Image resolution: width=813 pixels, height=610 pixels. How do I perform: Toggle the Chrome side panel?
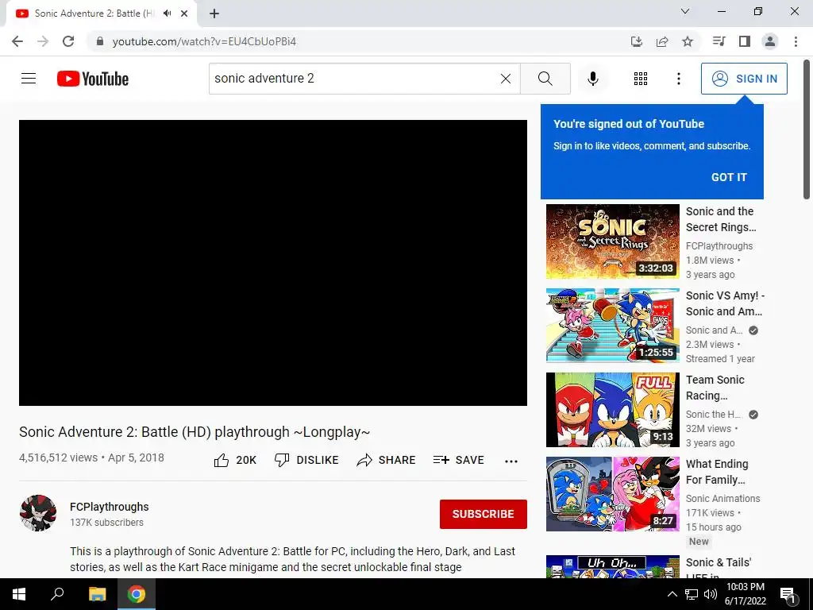[x=744, y=41]
